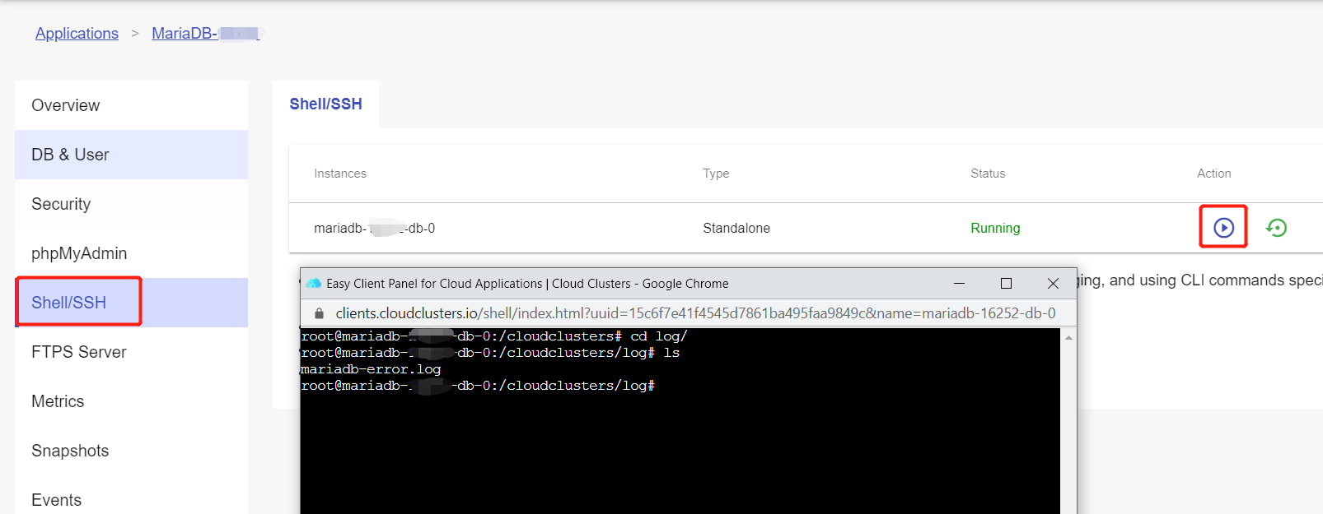Go to the Security sidebar item

coord(61,204)
